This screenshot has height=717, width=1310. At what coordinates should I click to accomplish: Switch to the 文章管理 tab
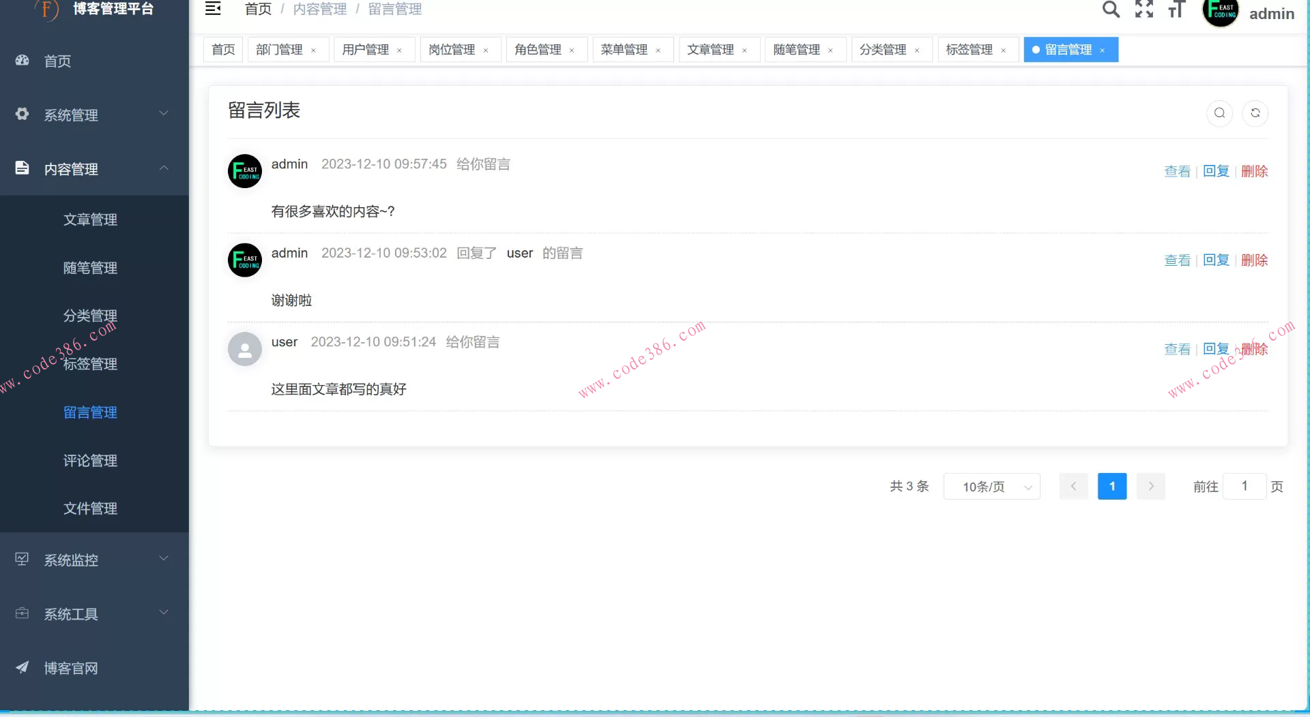click(710, 50)
